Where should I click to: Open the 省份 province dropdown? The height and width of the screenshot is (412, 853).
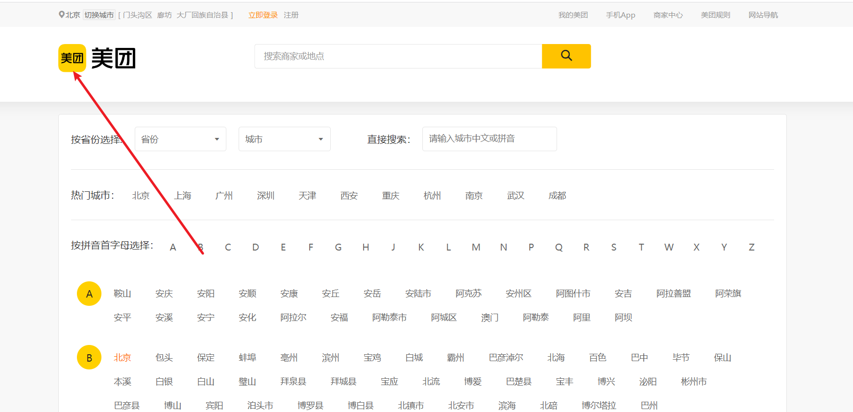[x=180, y=139]
